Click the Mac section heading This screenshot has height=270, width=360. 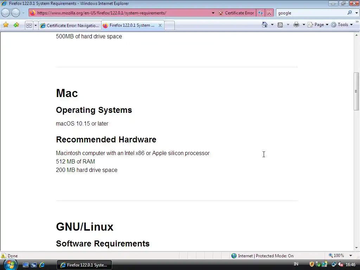67,93
